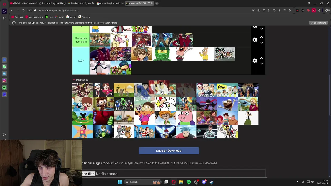Image resolution: width=331 pixels, height=186 pixels.
Task: Move ÇÖP tier down with arrow
Action: (x=261, y=64)
